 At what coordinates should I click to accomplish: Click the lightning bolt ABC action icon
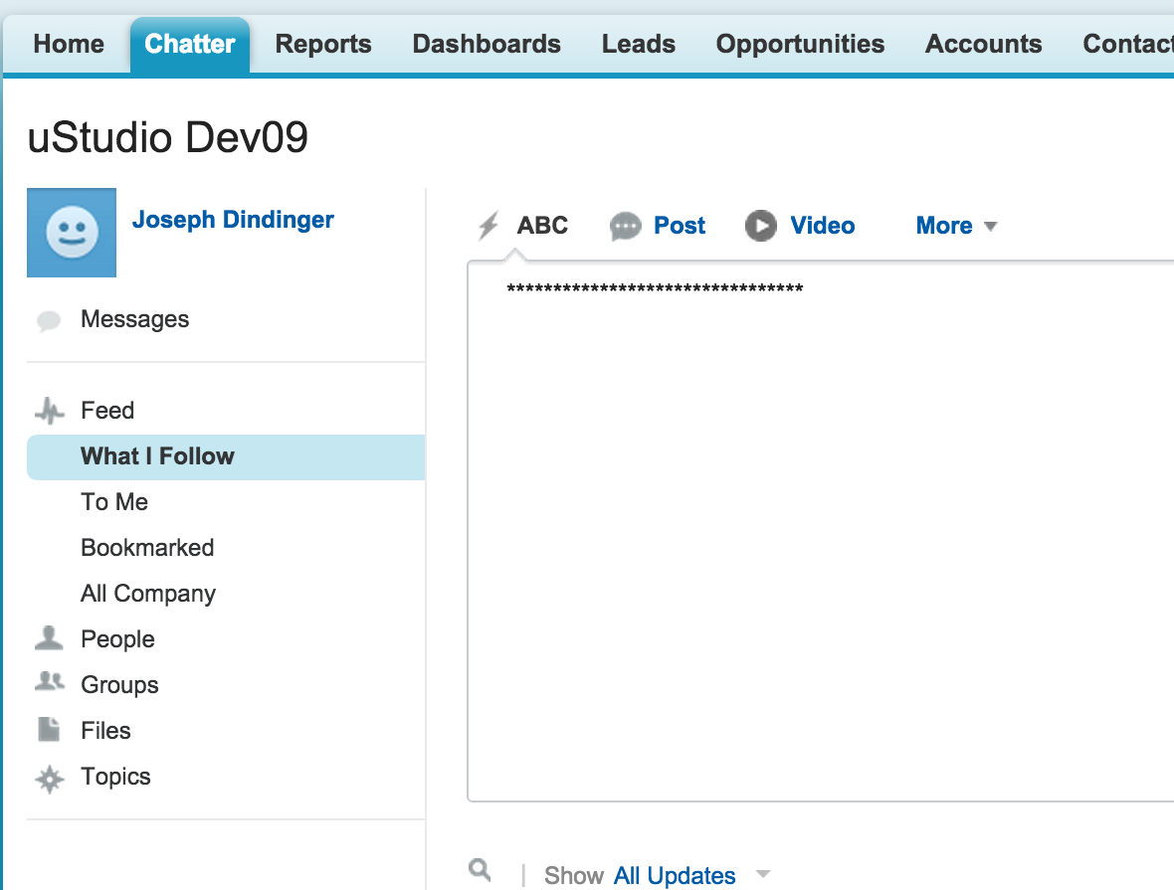pyautogui.click(x=489, y=226)
